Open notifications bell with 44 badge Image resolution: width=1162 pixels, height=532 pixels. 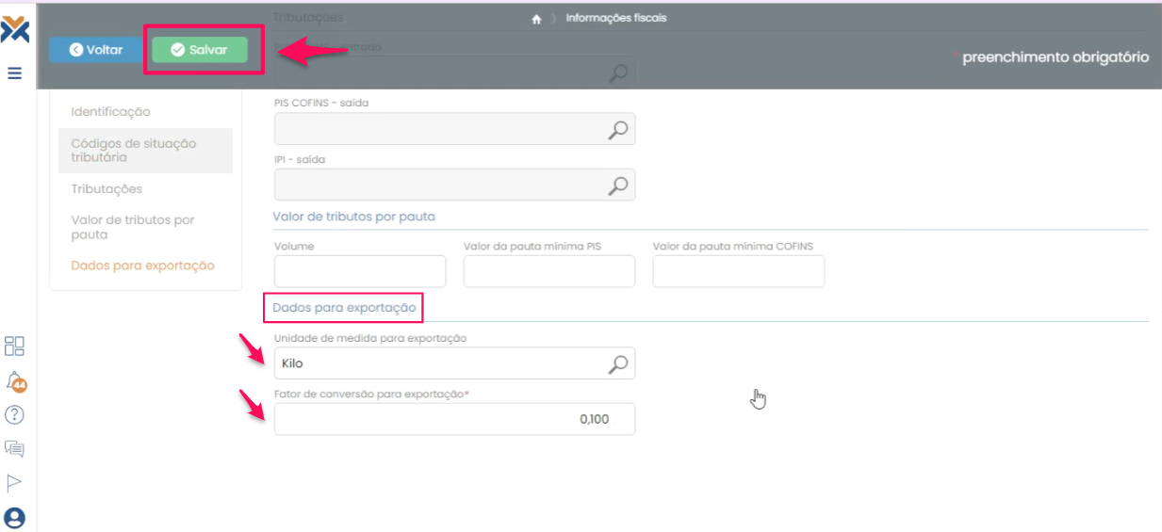[15, 380]
